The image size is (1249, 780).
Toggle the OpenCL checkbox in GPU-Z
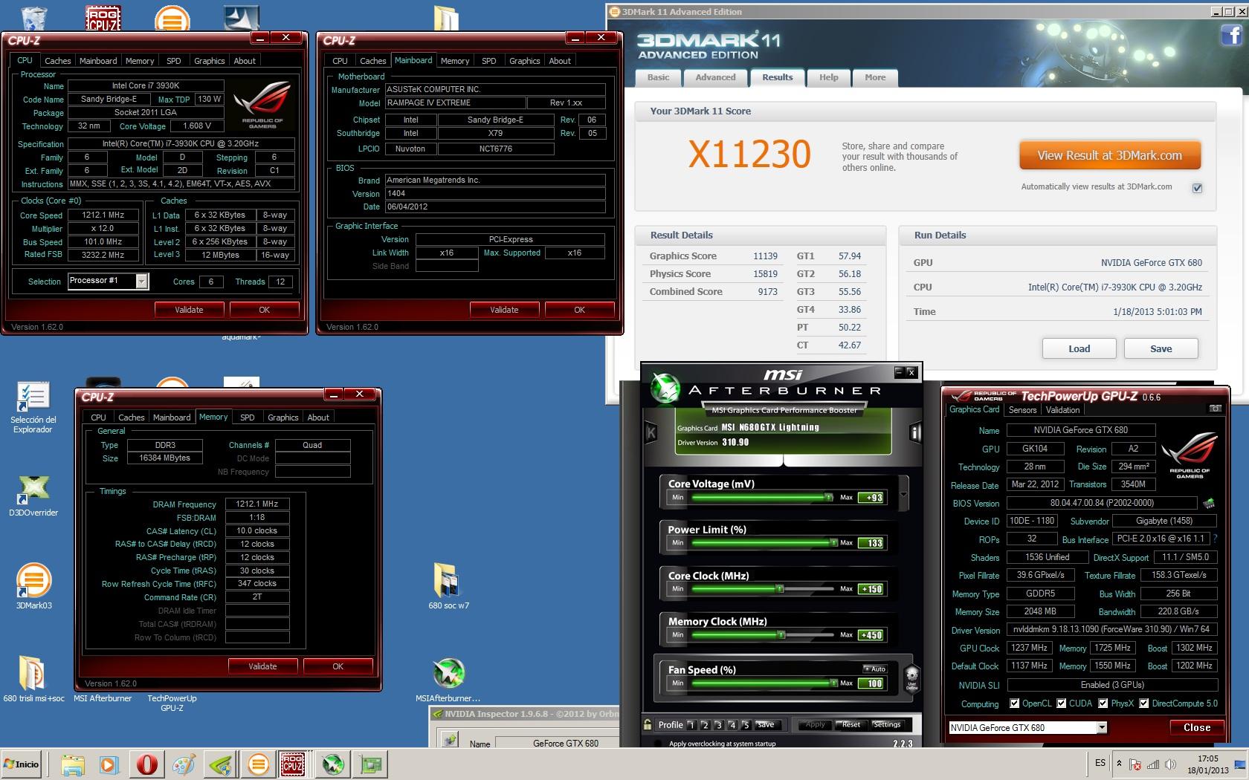1015,703
